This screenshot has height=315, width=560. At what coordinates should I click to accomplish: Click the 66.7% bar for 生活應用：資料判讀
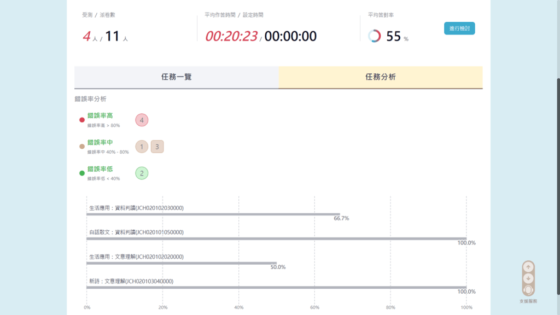(x=213, y=214)
